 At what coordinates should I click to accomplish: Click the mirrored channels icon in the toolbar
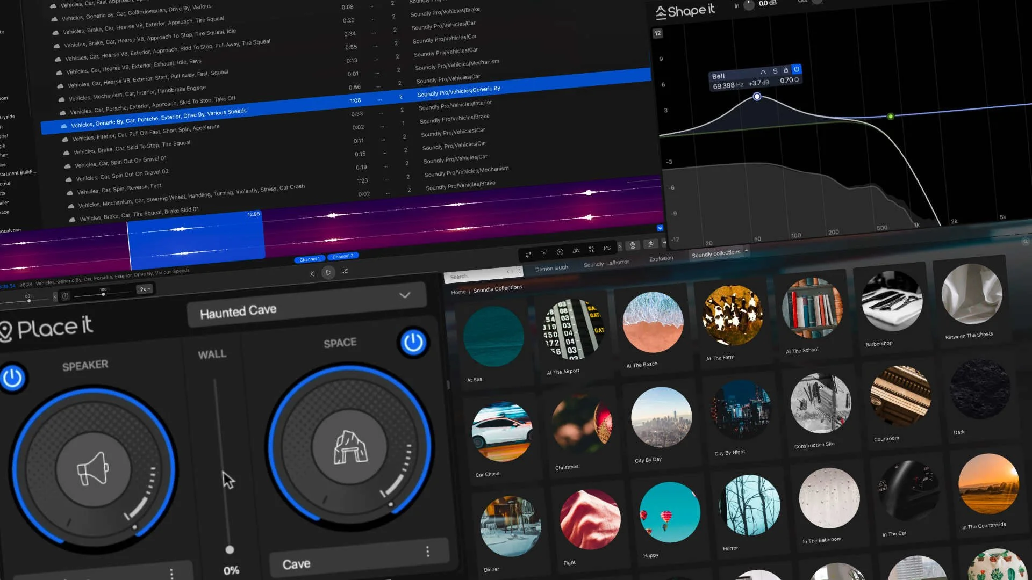(x=576, y=250)
